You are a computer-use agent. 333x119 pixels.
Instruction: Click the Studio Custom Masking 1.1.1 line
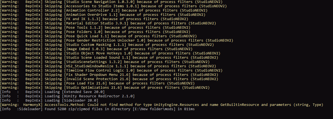pyautogui.click(x=107, y=45)
